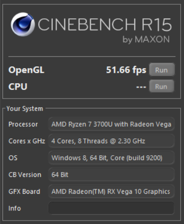This screenshot has width=184, height=224.
Task: Click the Processor label
Action: point(23,124)
